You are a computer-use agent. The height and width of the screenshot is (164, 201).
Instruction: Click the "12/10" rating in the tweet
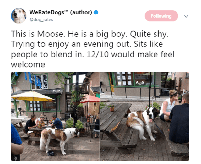tap(98, 54)
